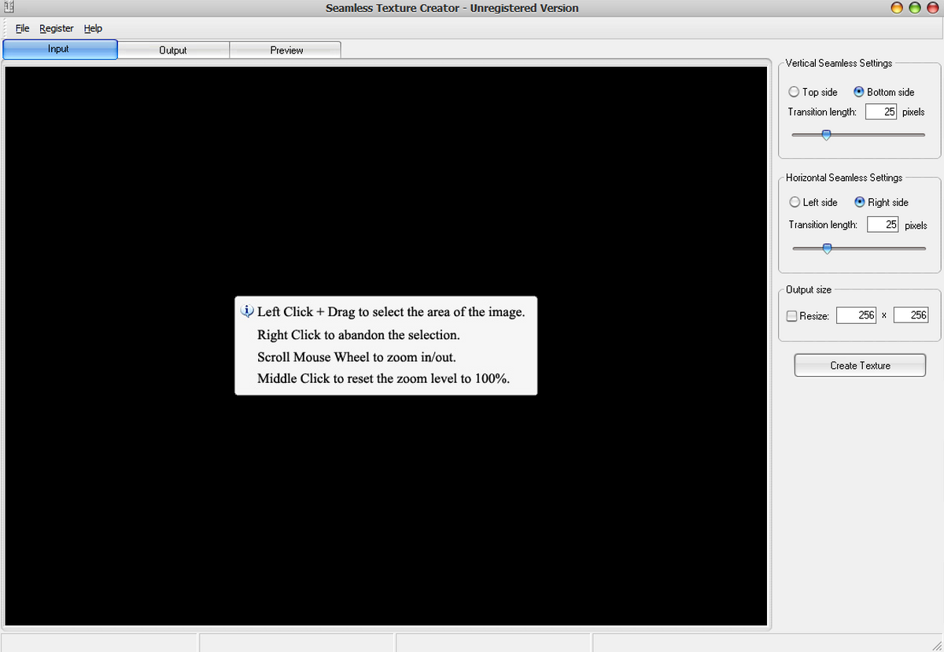Image resolution: width=944 pixels, height=652 pixels.
Task: Click the vertical transition length slider handle
Action: (x=826, y=135)
